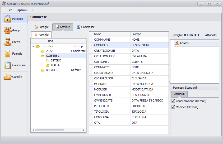Toggle Visualizzazione (Default) checkbox

[173, 101]
